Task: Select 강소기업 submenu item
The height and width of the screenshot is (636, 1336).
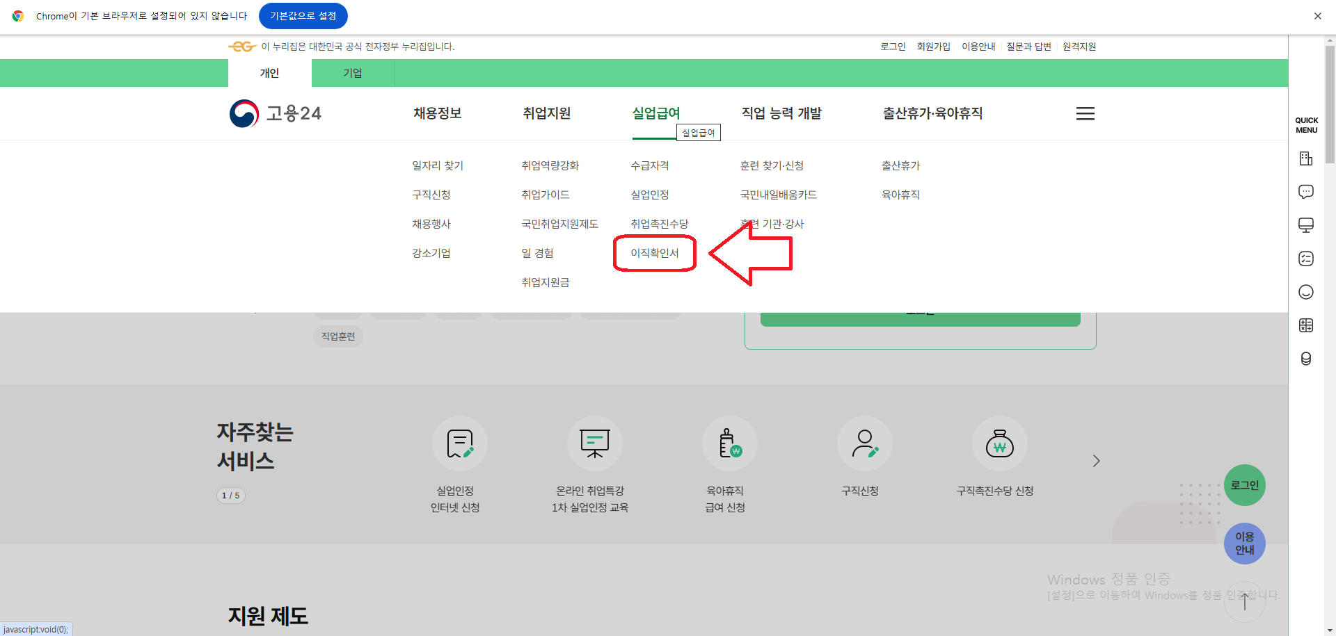Action: (431, 253)
